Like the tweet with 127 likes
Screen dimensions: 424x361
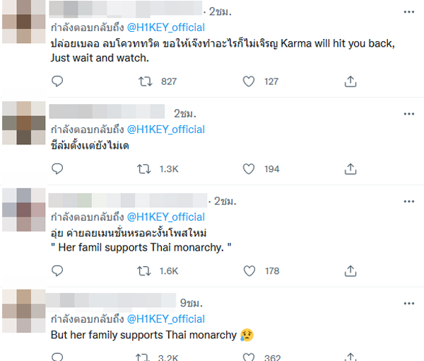248,81
